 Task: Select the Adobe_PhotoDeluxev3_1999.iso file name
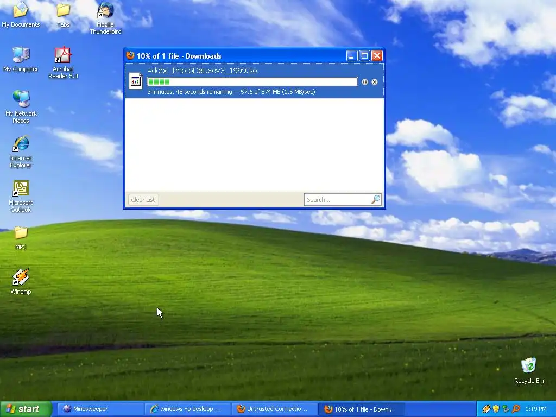202,71
